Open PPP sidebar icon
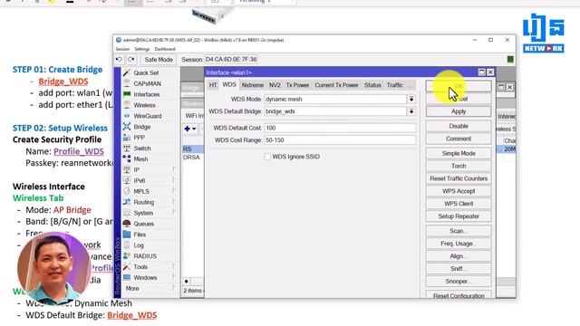This screenshot has width=580, height=326. tap(127, 138)
